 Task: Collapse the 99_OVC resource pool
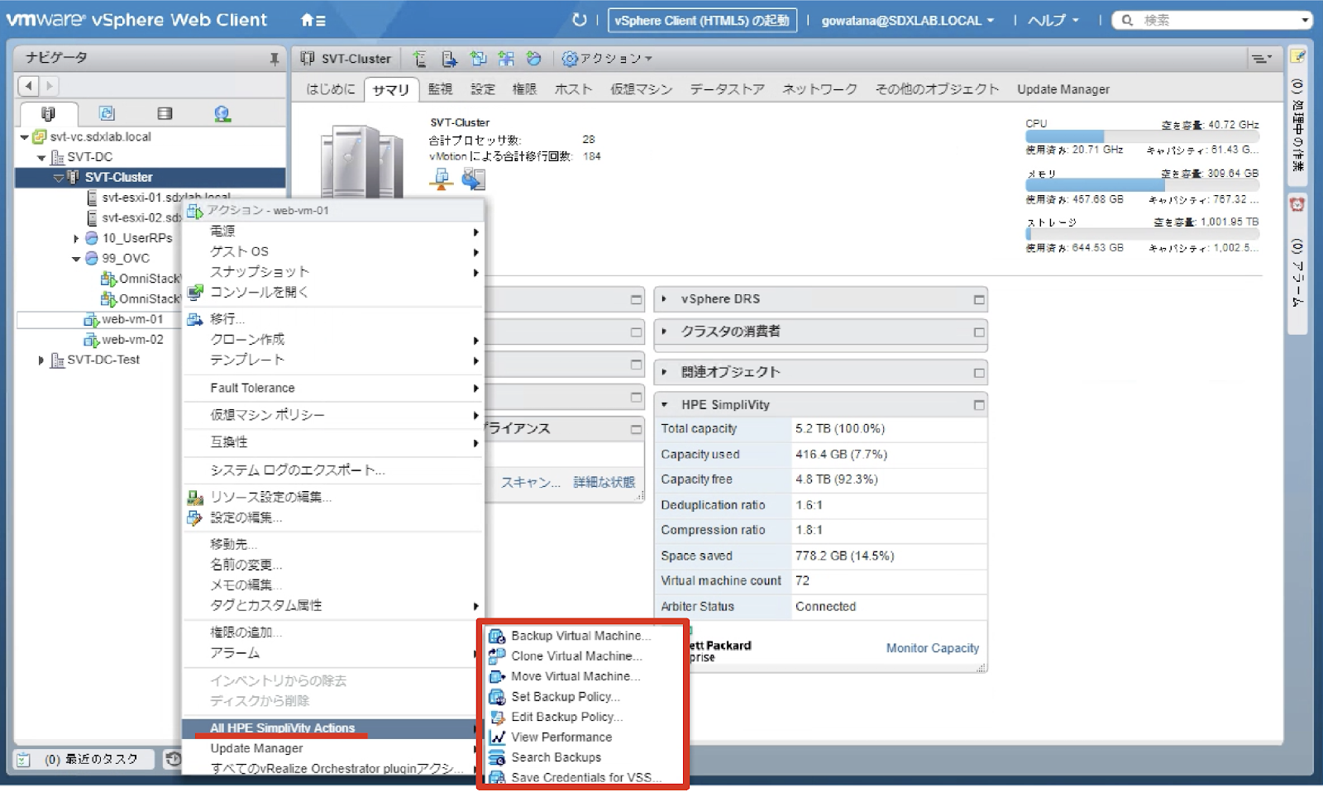[76, 259]
